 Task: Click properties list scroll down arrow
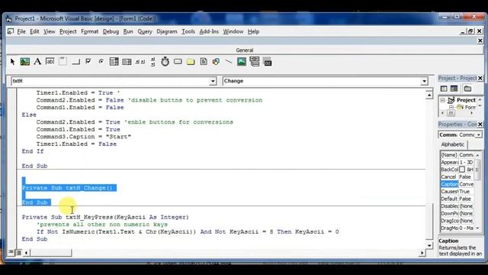point(477,228)
